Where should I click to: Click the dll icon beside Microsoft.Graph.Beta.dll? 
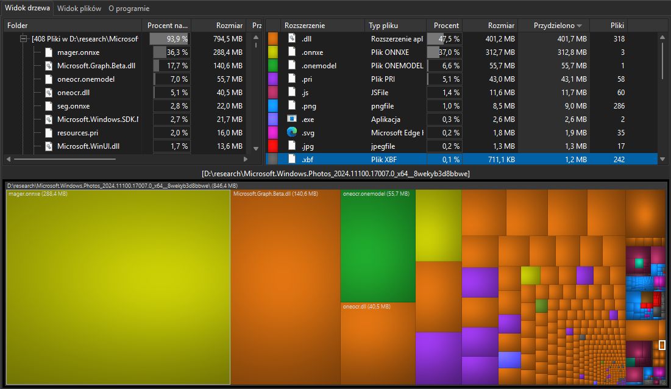tap(49, 65)
